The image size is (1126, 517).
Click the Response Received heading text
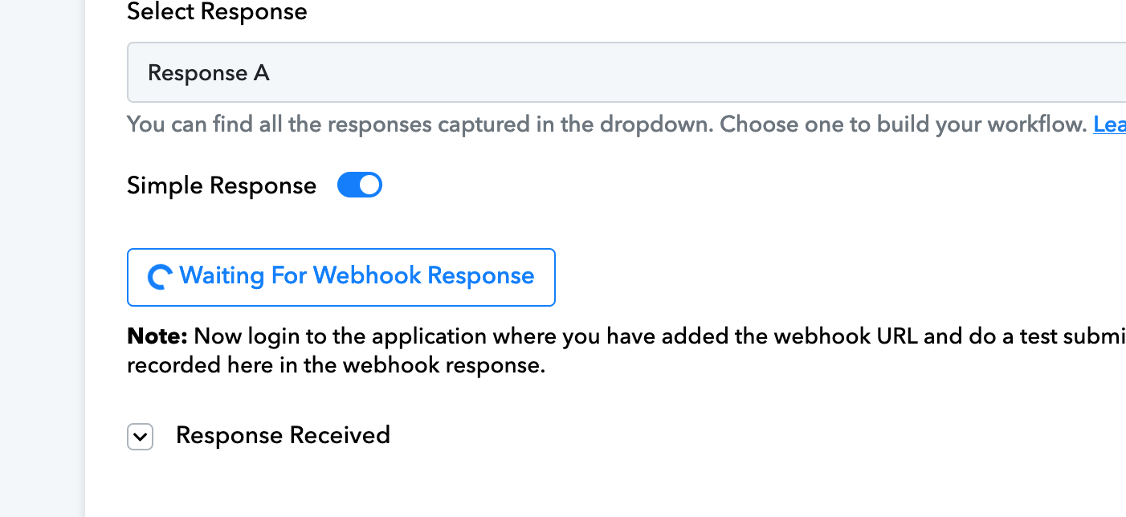click(x=283, y=435)
